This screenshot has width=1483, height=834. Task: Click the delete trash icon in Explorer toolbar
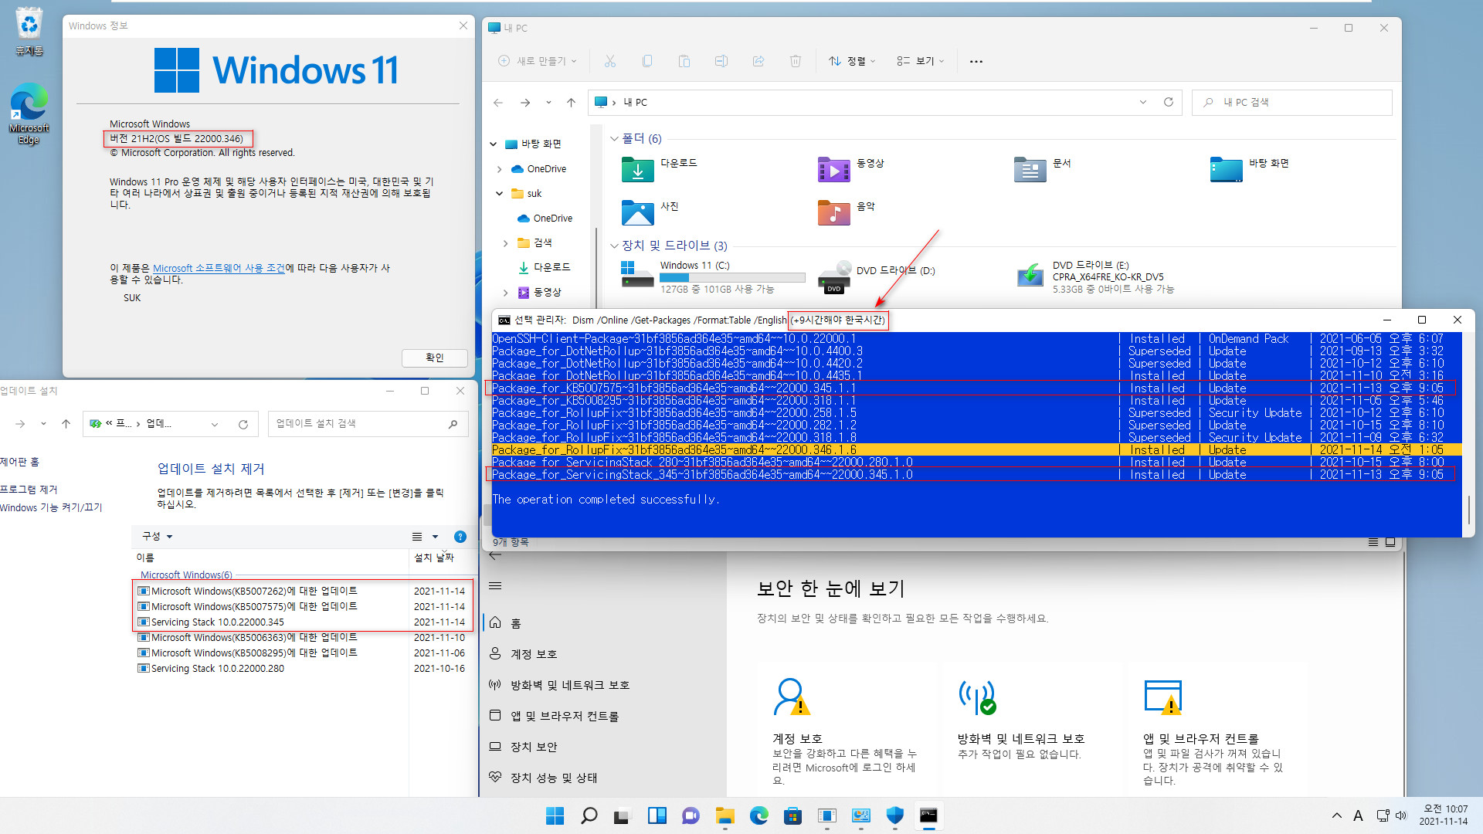(x=796, y=61)
